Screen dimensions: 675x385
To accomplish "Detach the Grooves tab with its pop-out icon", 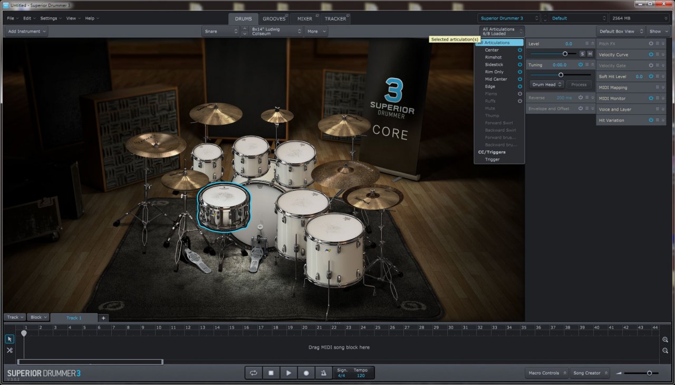I will (x=286, y=15).
